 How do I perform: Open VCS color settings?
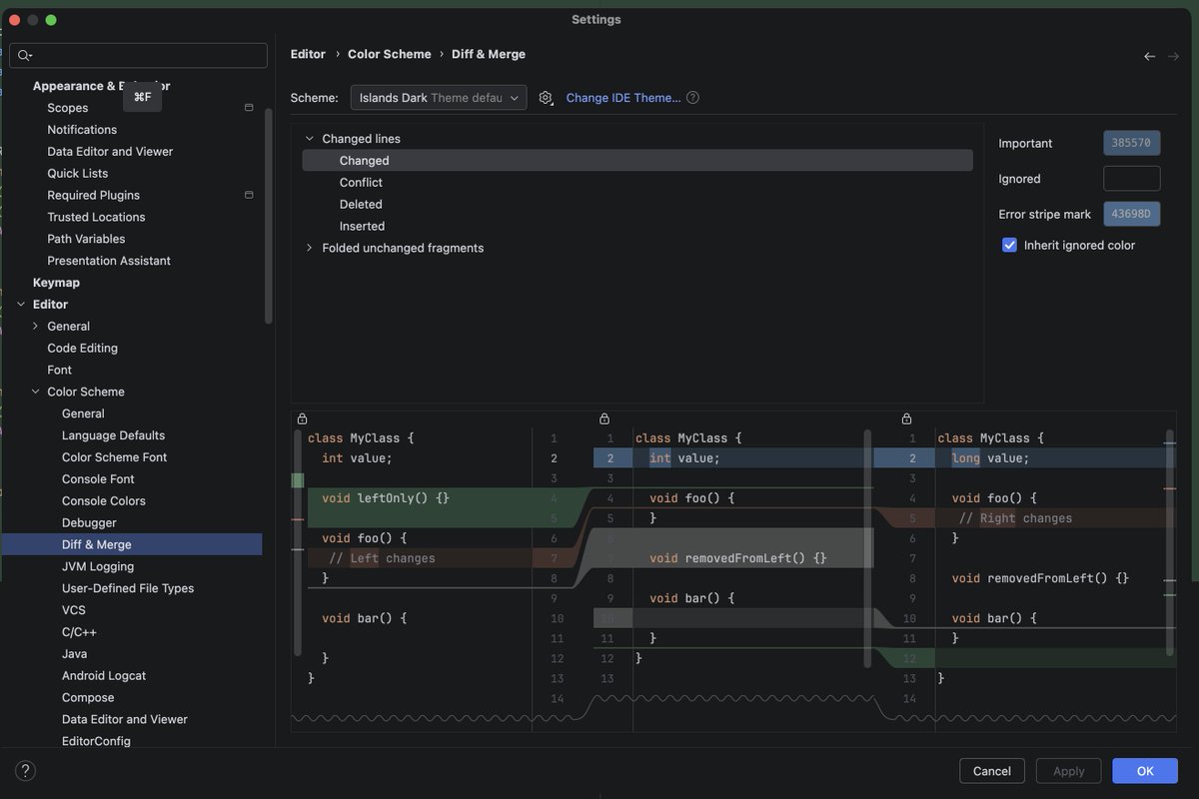tap(74, 610)
